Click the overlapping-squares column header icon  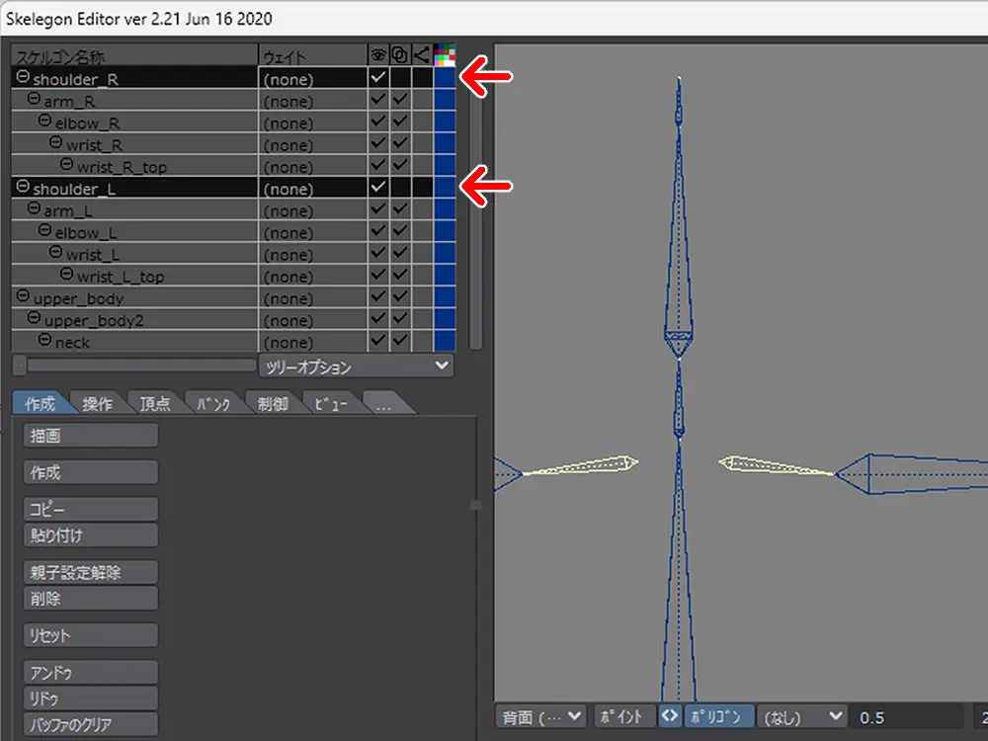coord(400,55)
